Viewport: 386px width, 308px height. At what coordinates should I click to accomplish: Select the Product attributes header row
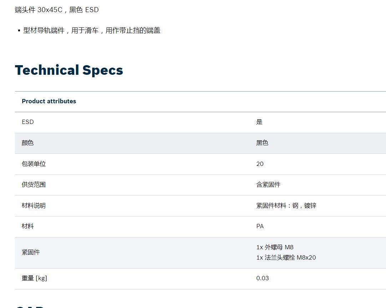pos(200,101)
